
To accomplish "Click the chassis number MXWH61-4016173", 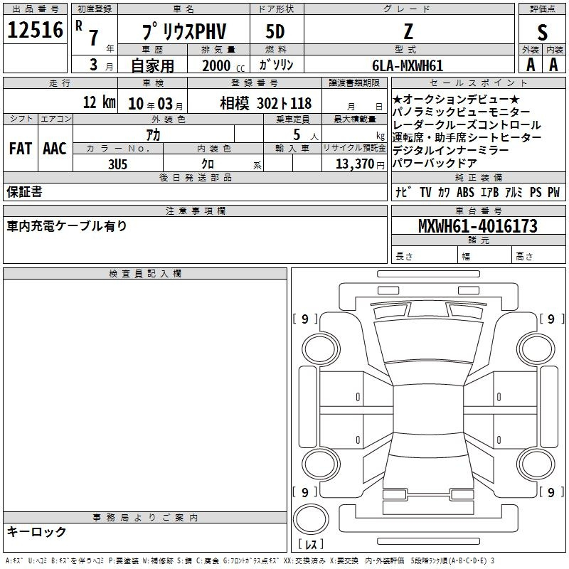I will pyautogui.click(x=477, y=227).
